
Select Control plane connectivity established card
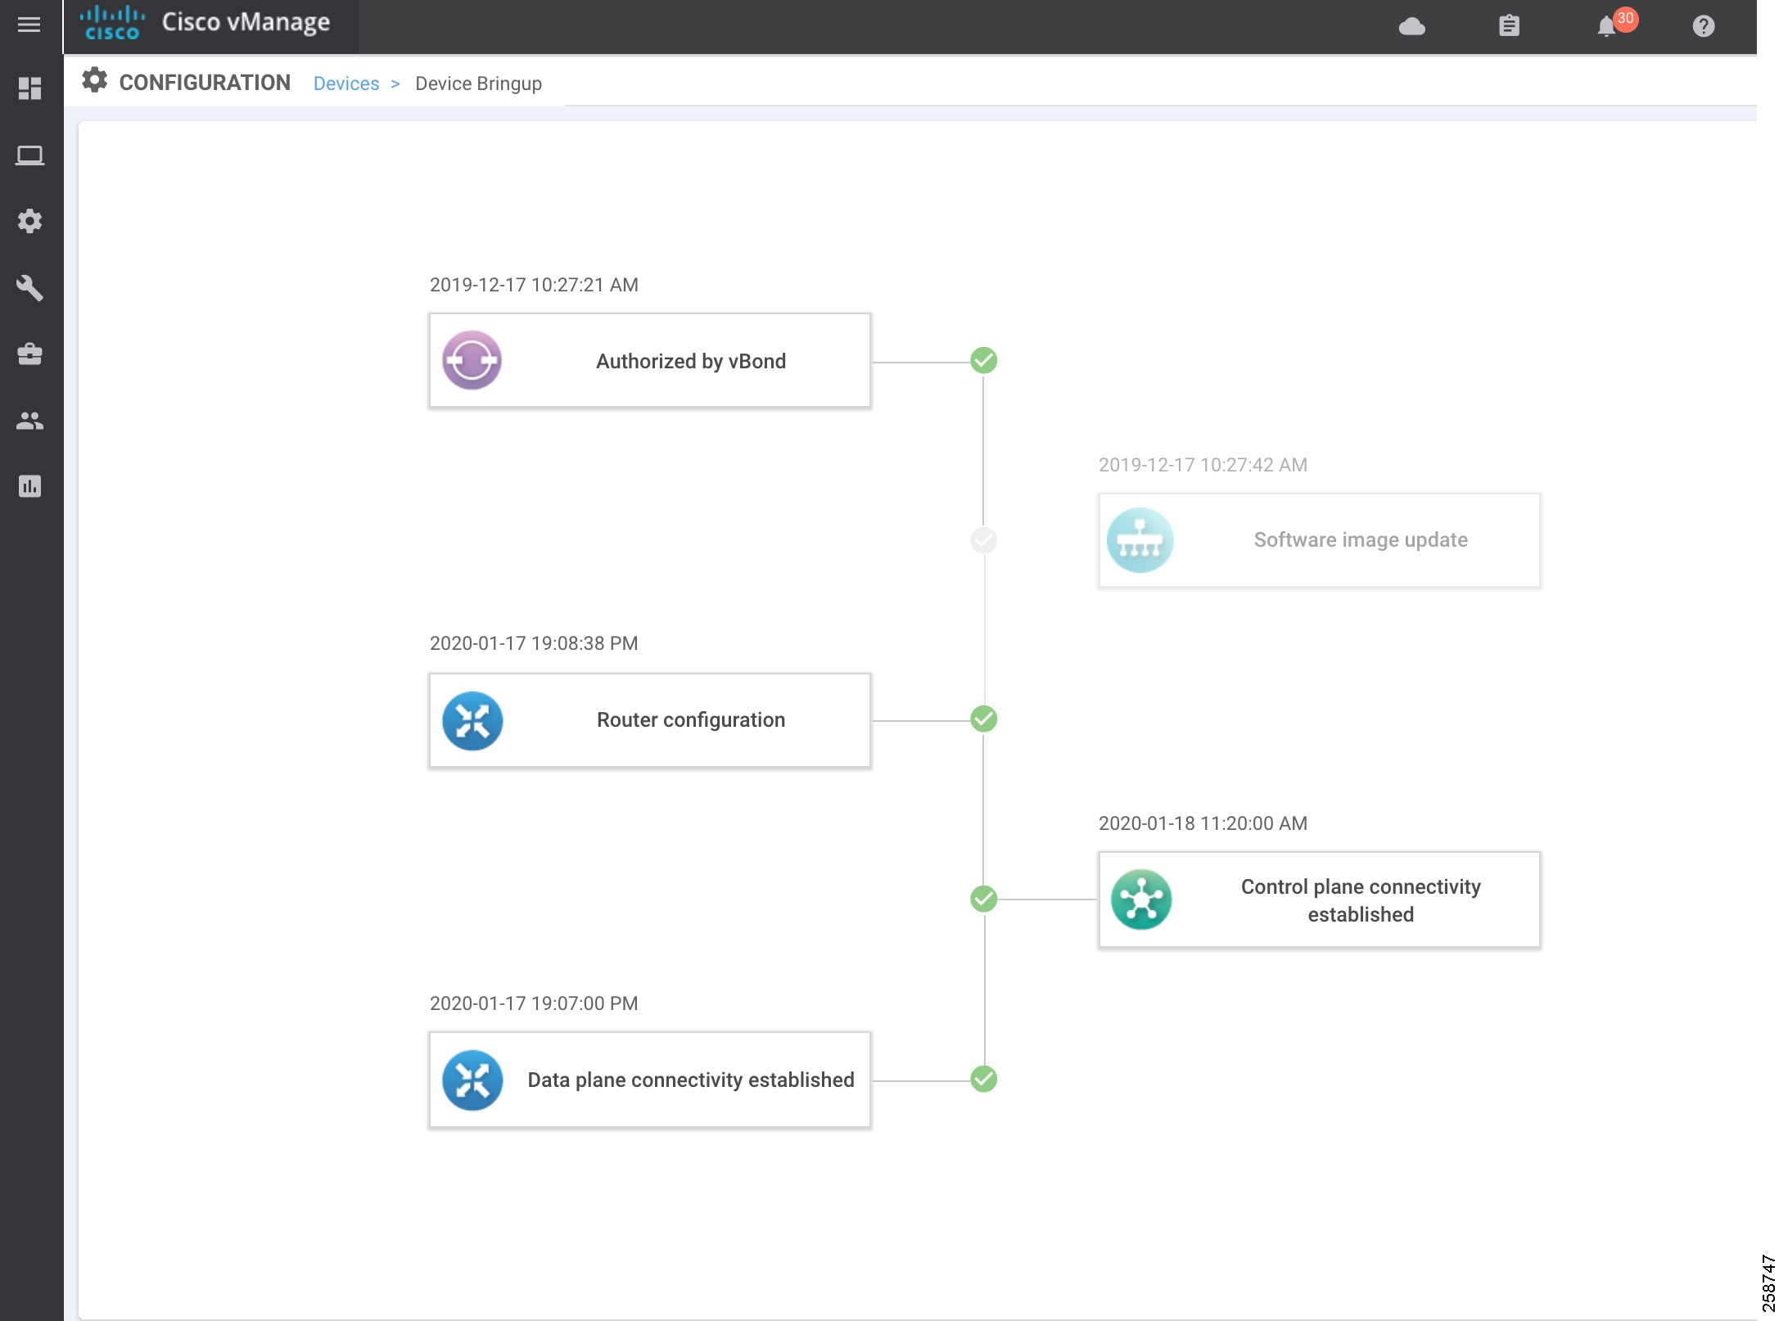(x=1320, y=899)
